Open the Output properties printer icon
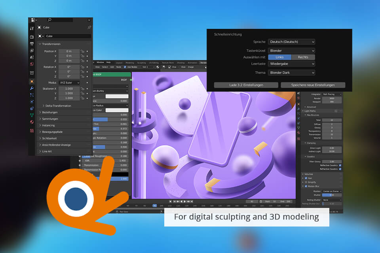Viewport: 380px width, 253px height. [x=32, y=44]
